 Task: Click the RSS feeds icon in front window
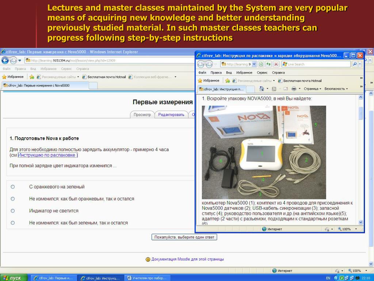pos(274,89)
